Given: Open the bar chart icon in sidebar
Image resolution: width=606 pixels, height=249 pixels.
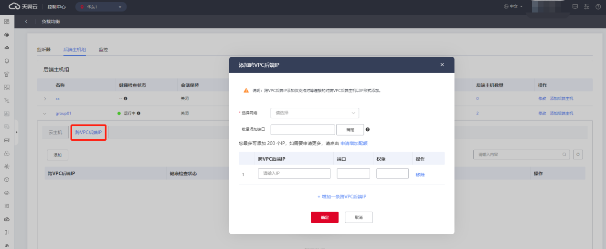Looking at the screenshot, I should (x=7, y=114).
